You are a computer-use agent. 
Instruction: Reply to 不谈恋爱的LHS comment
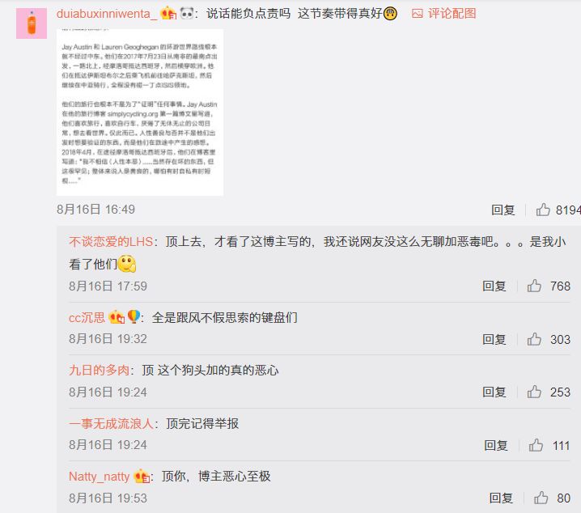(494, 286)
